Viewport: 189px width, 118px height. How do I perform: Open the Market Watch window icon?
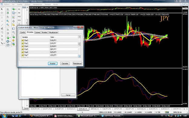[14, 18]
